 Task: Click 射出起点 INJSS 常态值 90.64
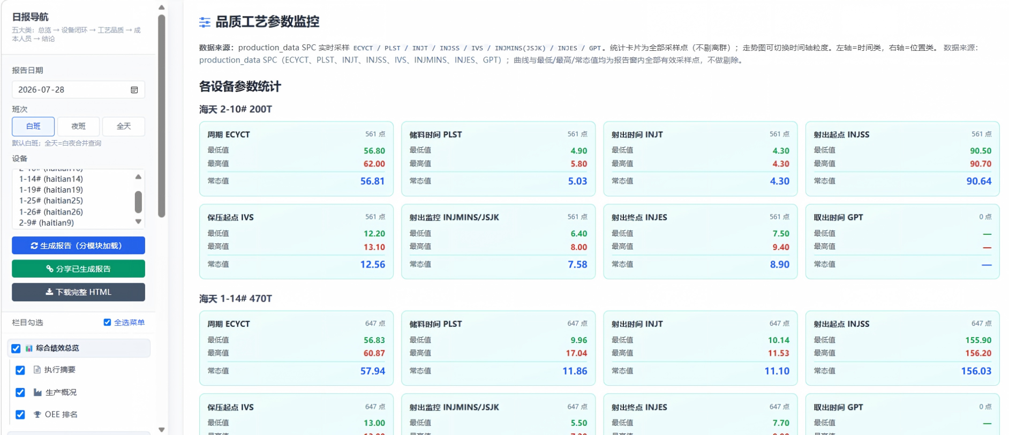coord(978,181)
